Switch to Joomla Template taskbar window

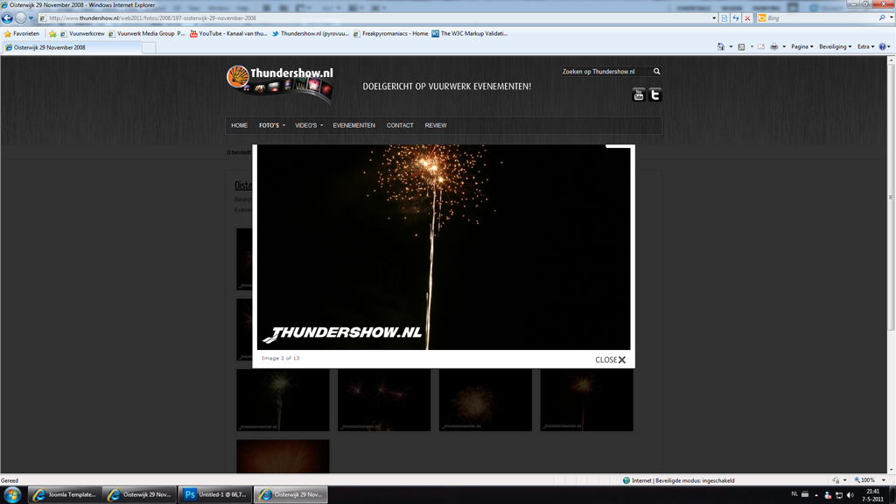coord(65,495)
